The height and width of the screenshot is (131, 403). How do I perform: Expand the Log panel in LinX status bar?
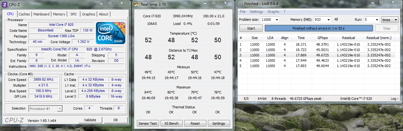point(394,99)
